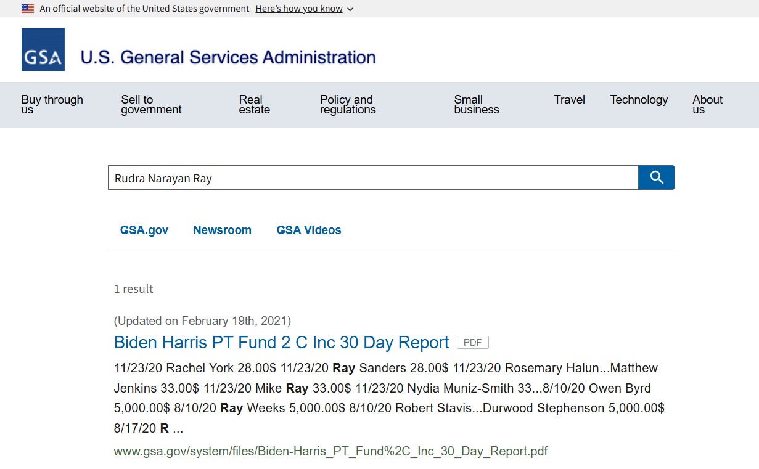Viewport: 759px width, 469px height.
Task: Click the GSA logo
Action: point(43,50)
